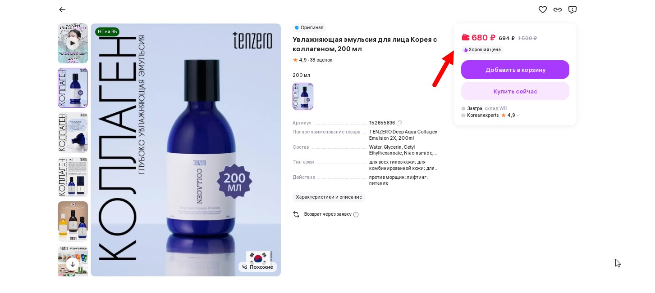Open Характеристики и описание section

pyautogui.click(x=329, y=197)
